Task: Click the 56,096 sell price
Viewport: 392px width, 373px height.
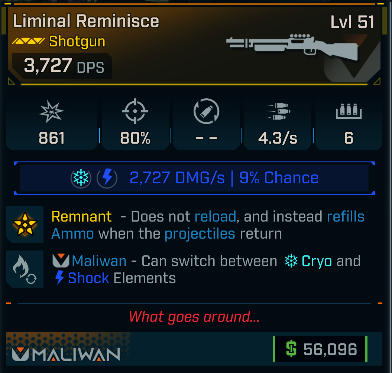Action: click(x=330, y=349)
